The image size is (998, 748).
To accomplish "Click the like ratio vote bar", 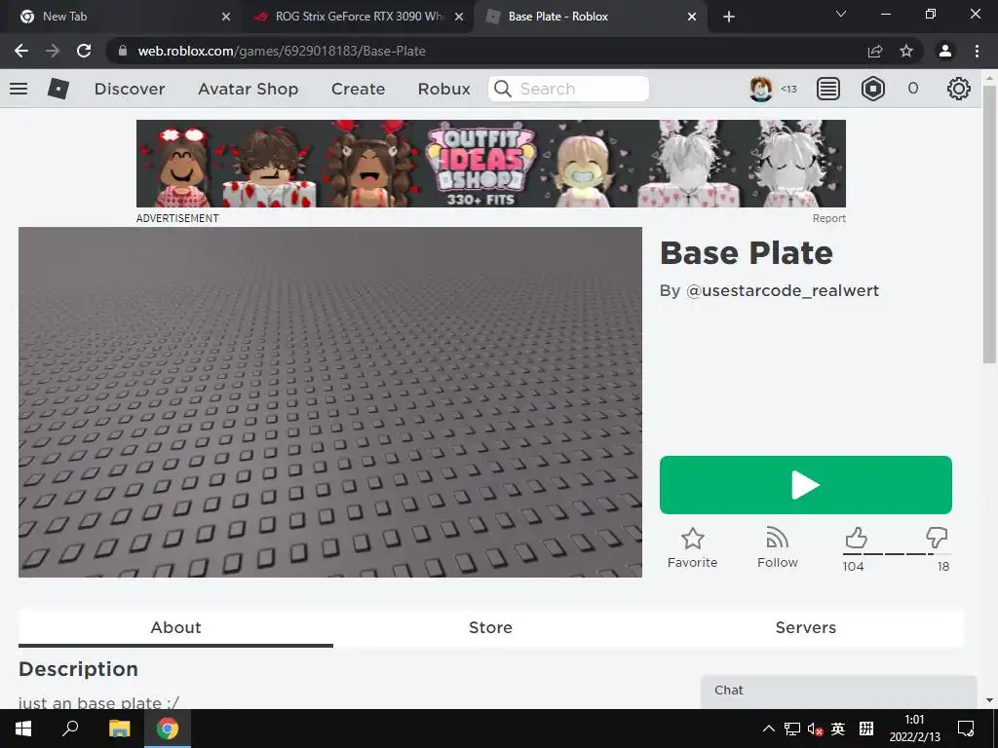I will 897,554.
